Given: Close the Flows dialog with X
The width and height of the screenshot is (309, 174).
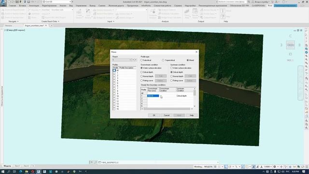Looking at the screenshot, I should (197, 52).
